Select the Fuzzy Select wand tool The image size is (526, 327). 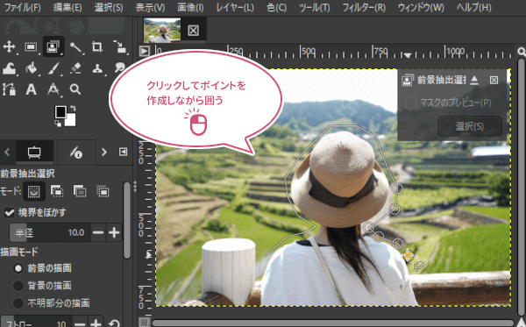(75, 47)
